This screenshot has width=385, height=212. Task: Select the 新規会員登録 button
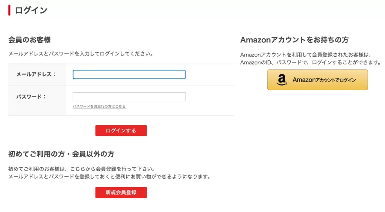121,192
